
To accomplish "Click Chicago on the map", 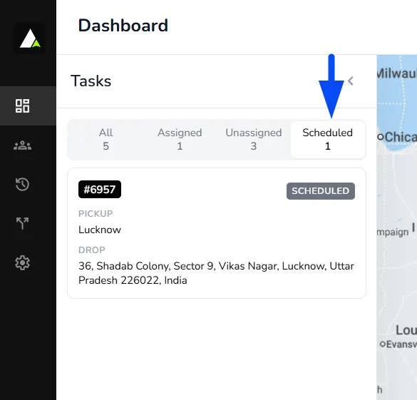I will 397,137.
